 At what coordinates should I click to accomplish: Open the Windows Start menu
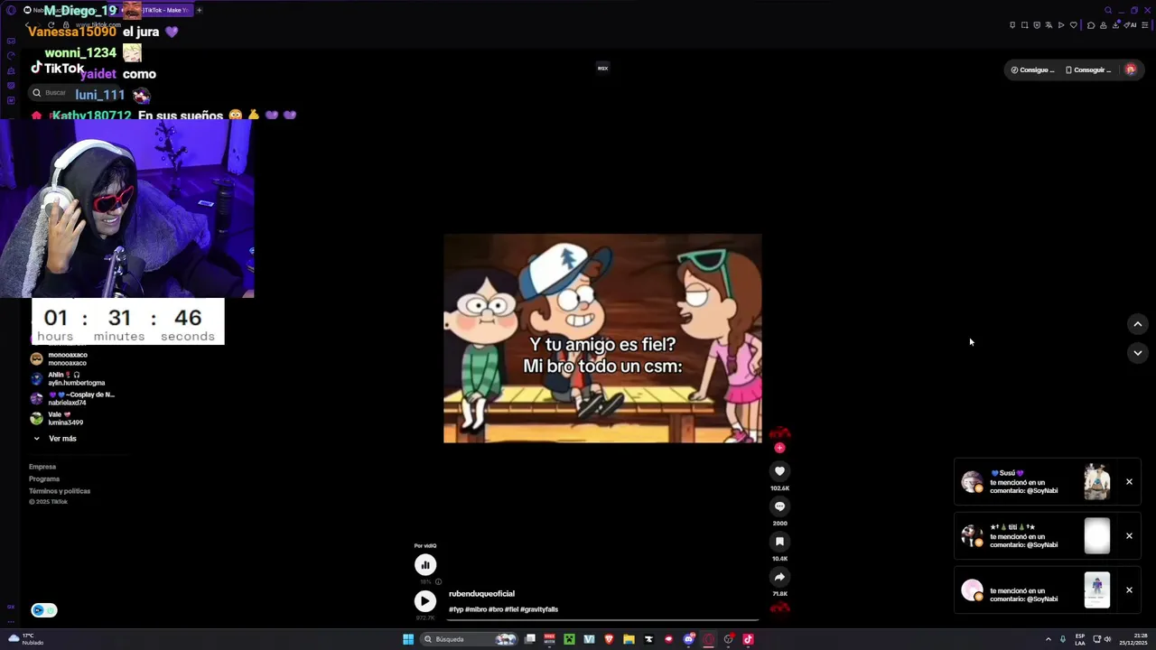(408, 639)
